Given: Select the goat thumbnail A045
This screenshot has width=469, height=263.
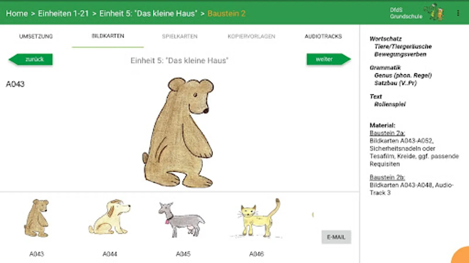Looking at the screenshot, I should click(182, 219).
